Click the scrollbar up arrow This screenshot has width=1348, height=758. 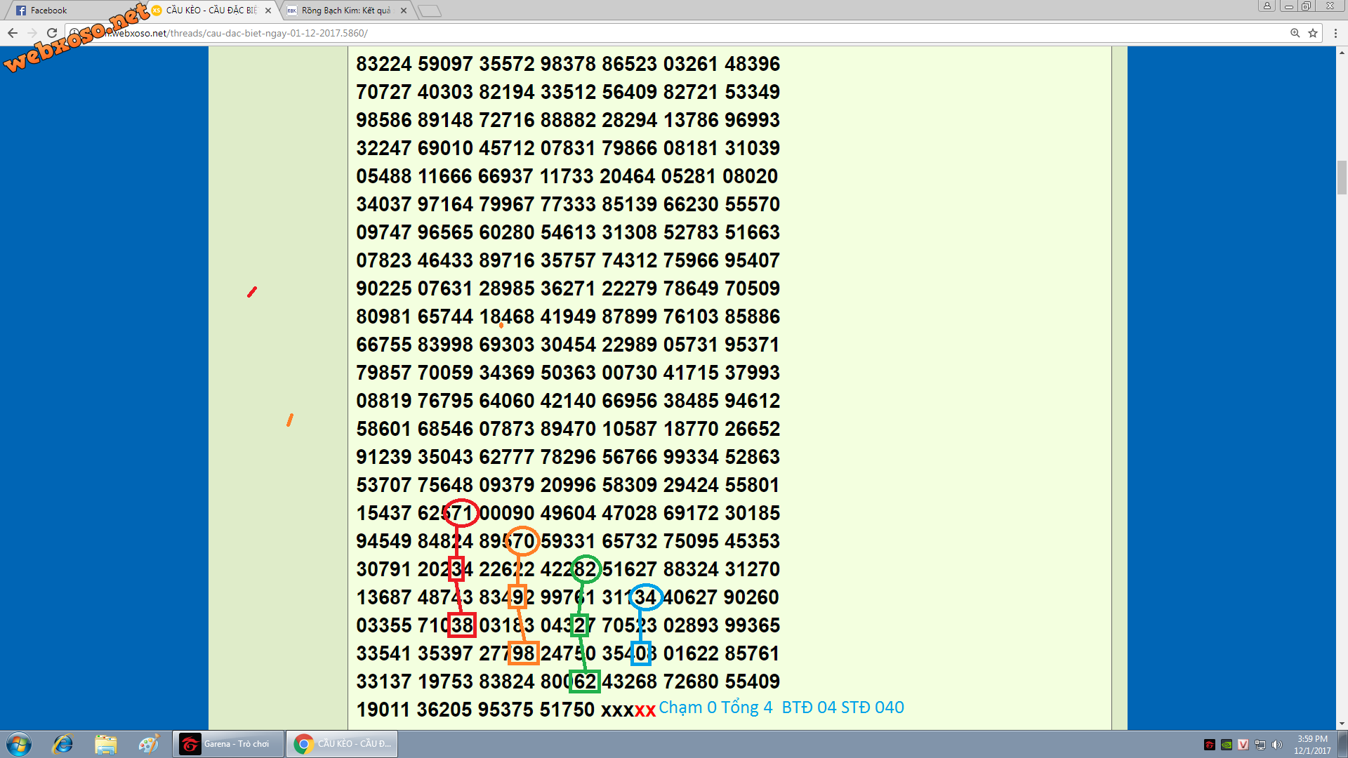point(1342,52)
